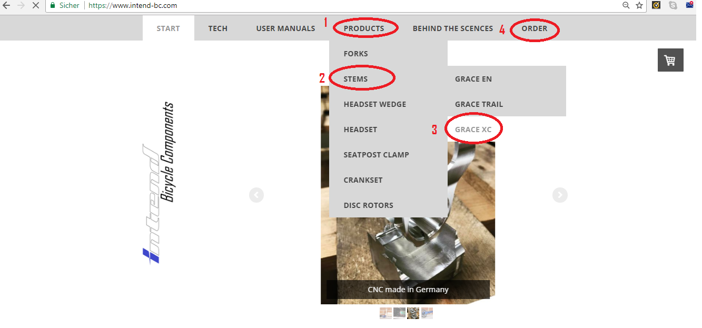Select the blue crankset thumbnail below carousel
The image size is (702, 328).
coord(427,313)
